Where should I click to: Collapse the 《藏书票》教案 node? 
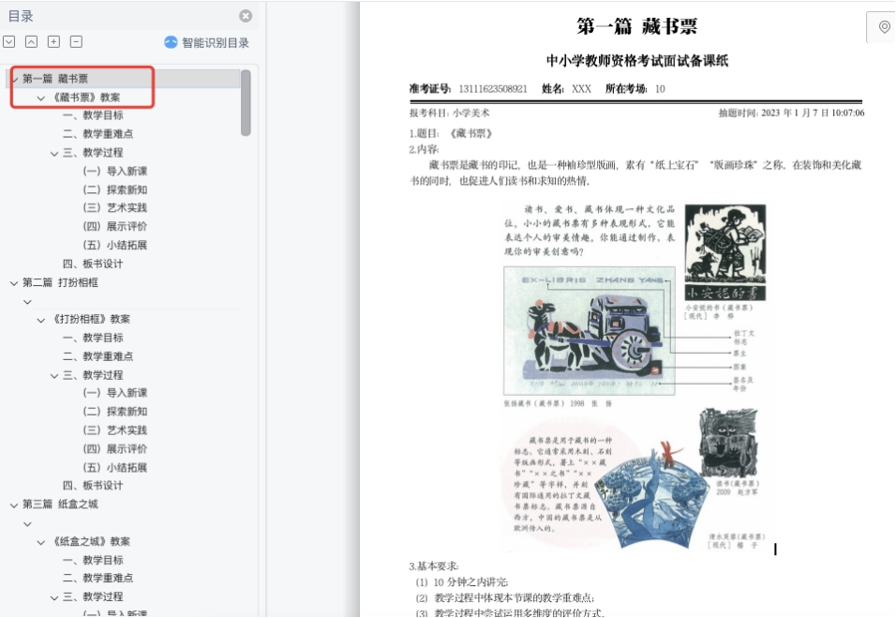pyautogui.click(x=41, y=98)
